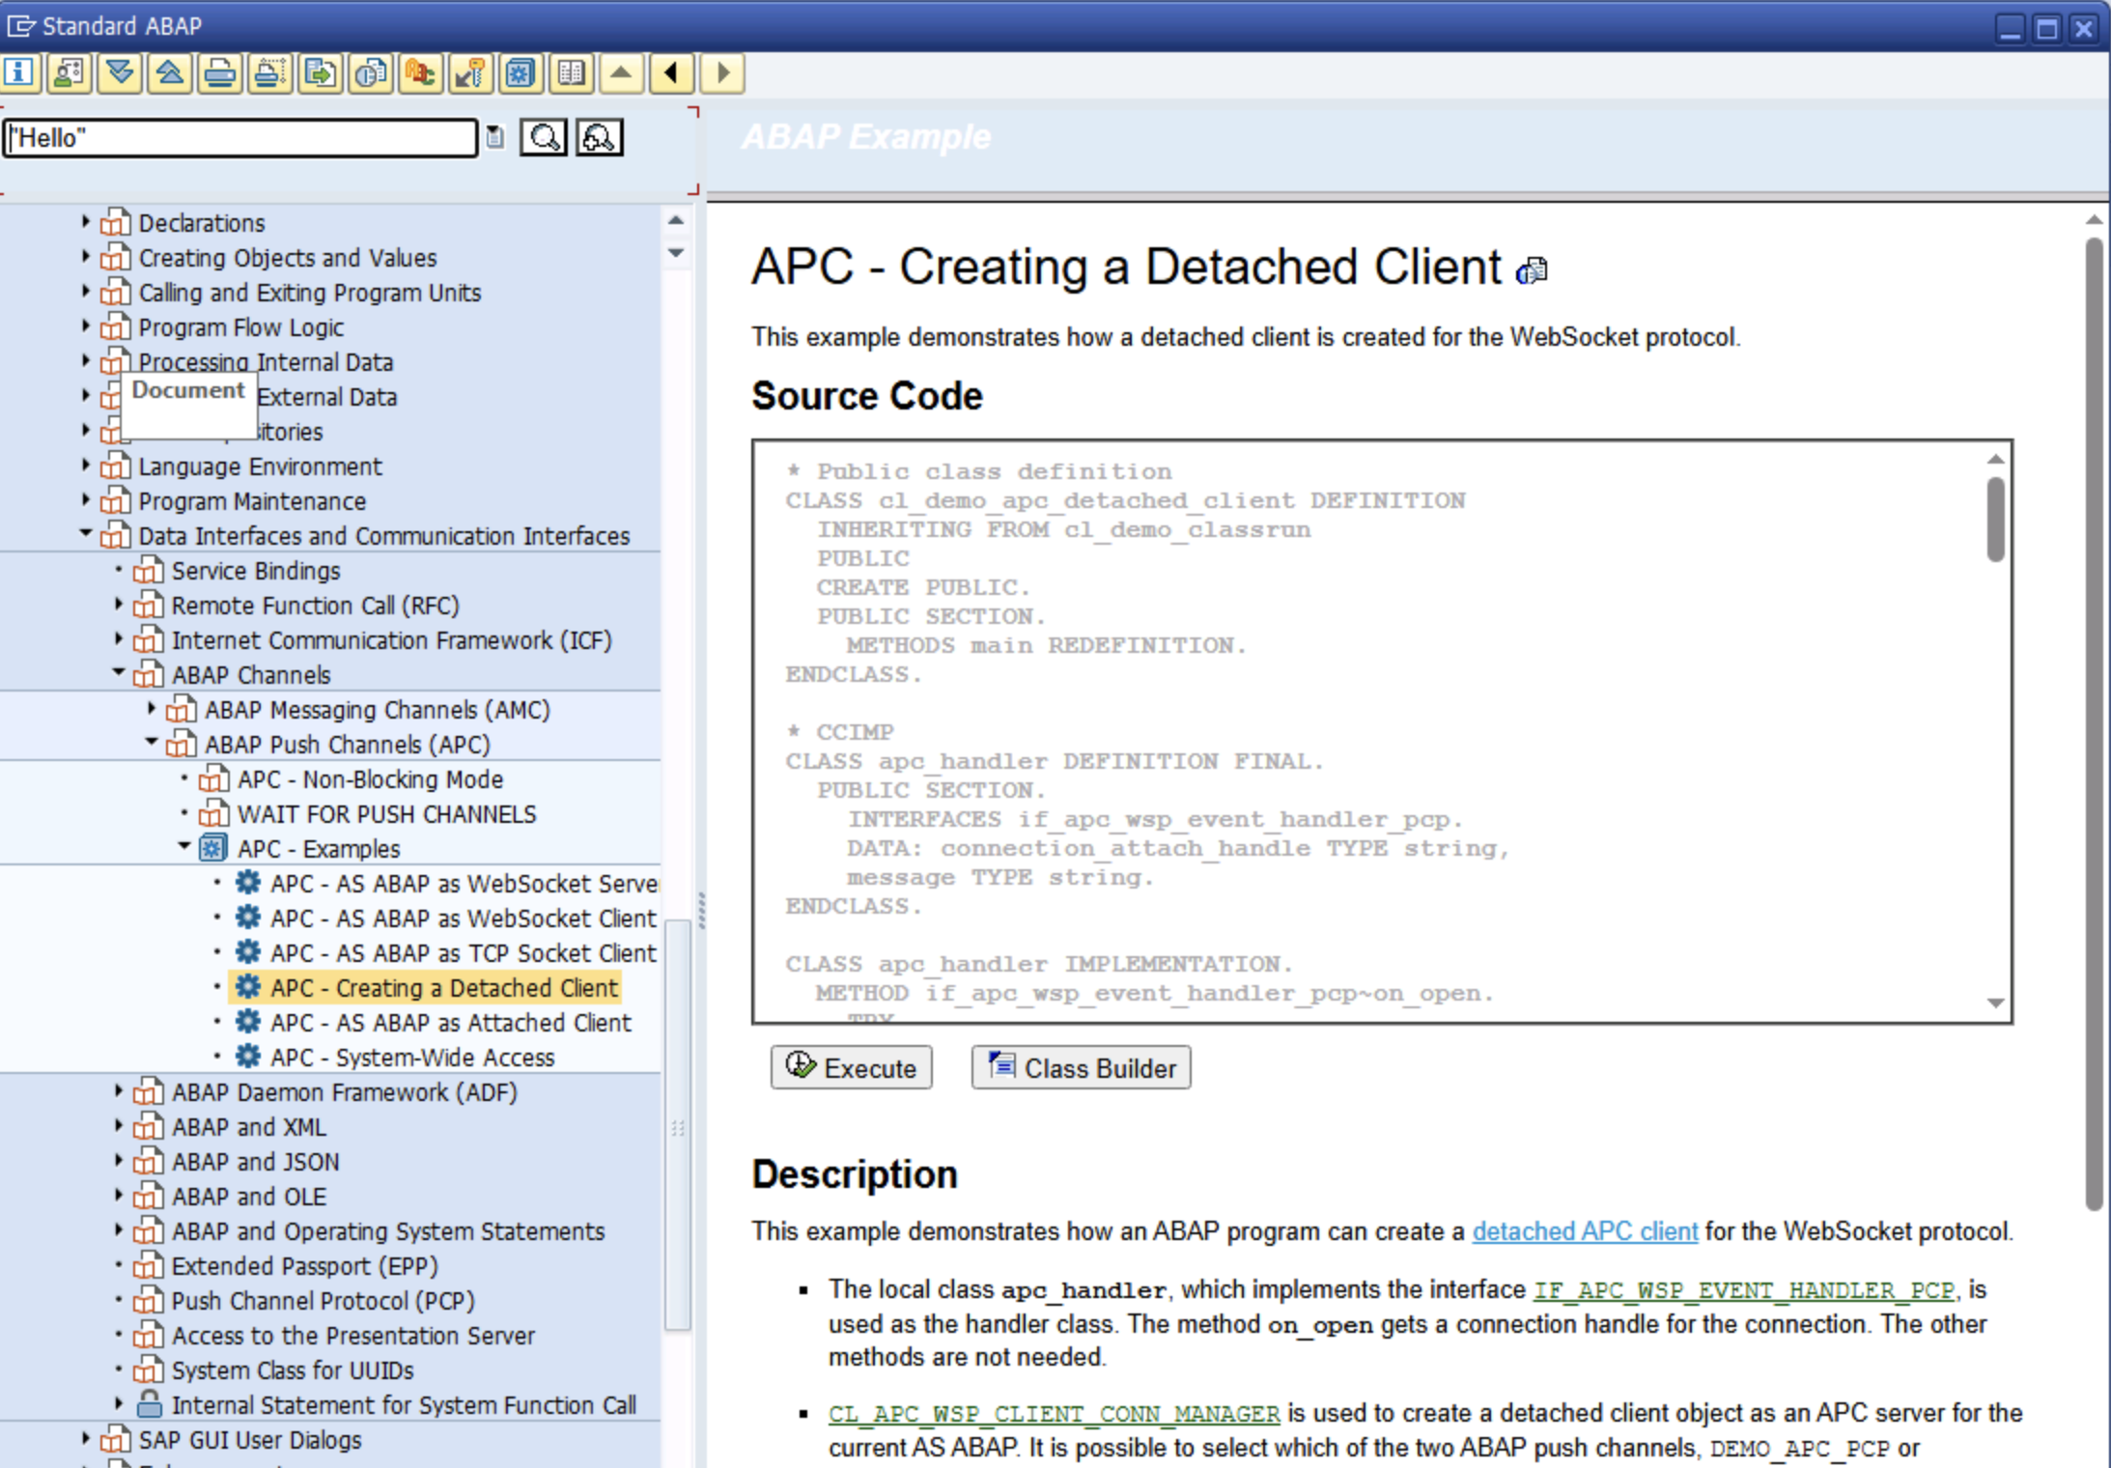
Task: Open APC - System-Wide Access example
Action: click(412, 1058)
